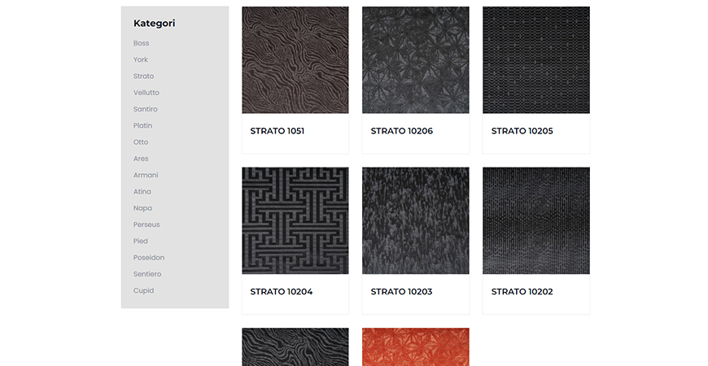Open the Platin category

(x=142, y=125)
